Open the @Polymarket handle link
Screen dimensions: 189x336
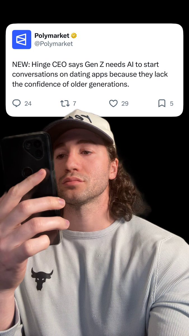tap(53, 44)
